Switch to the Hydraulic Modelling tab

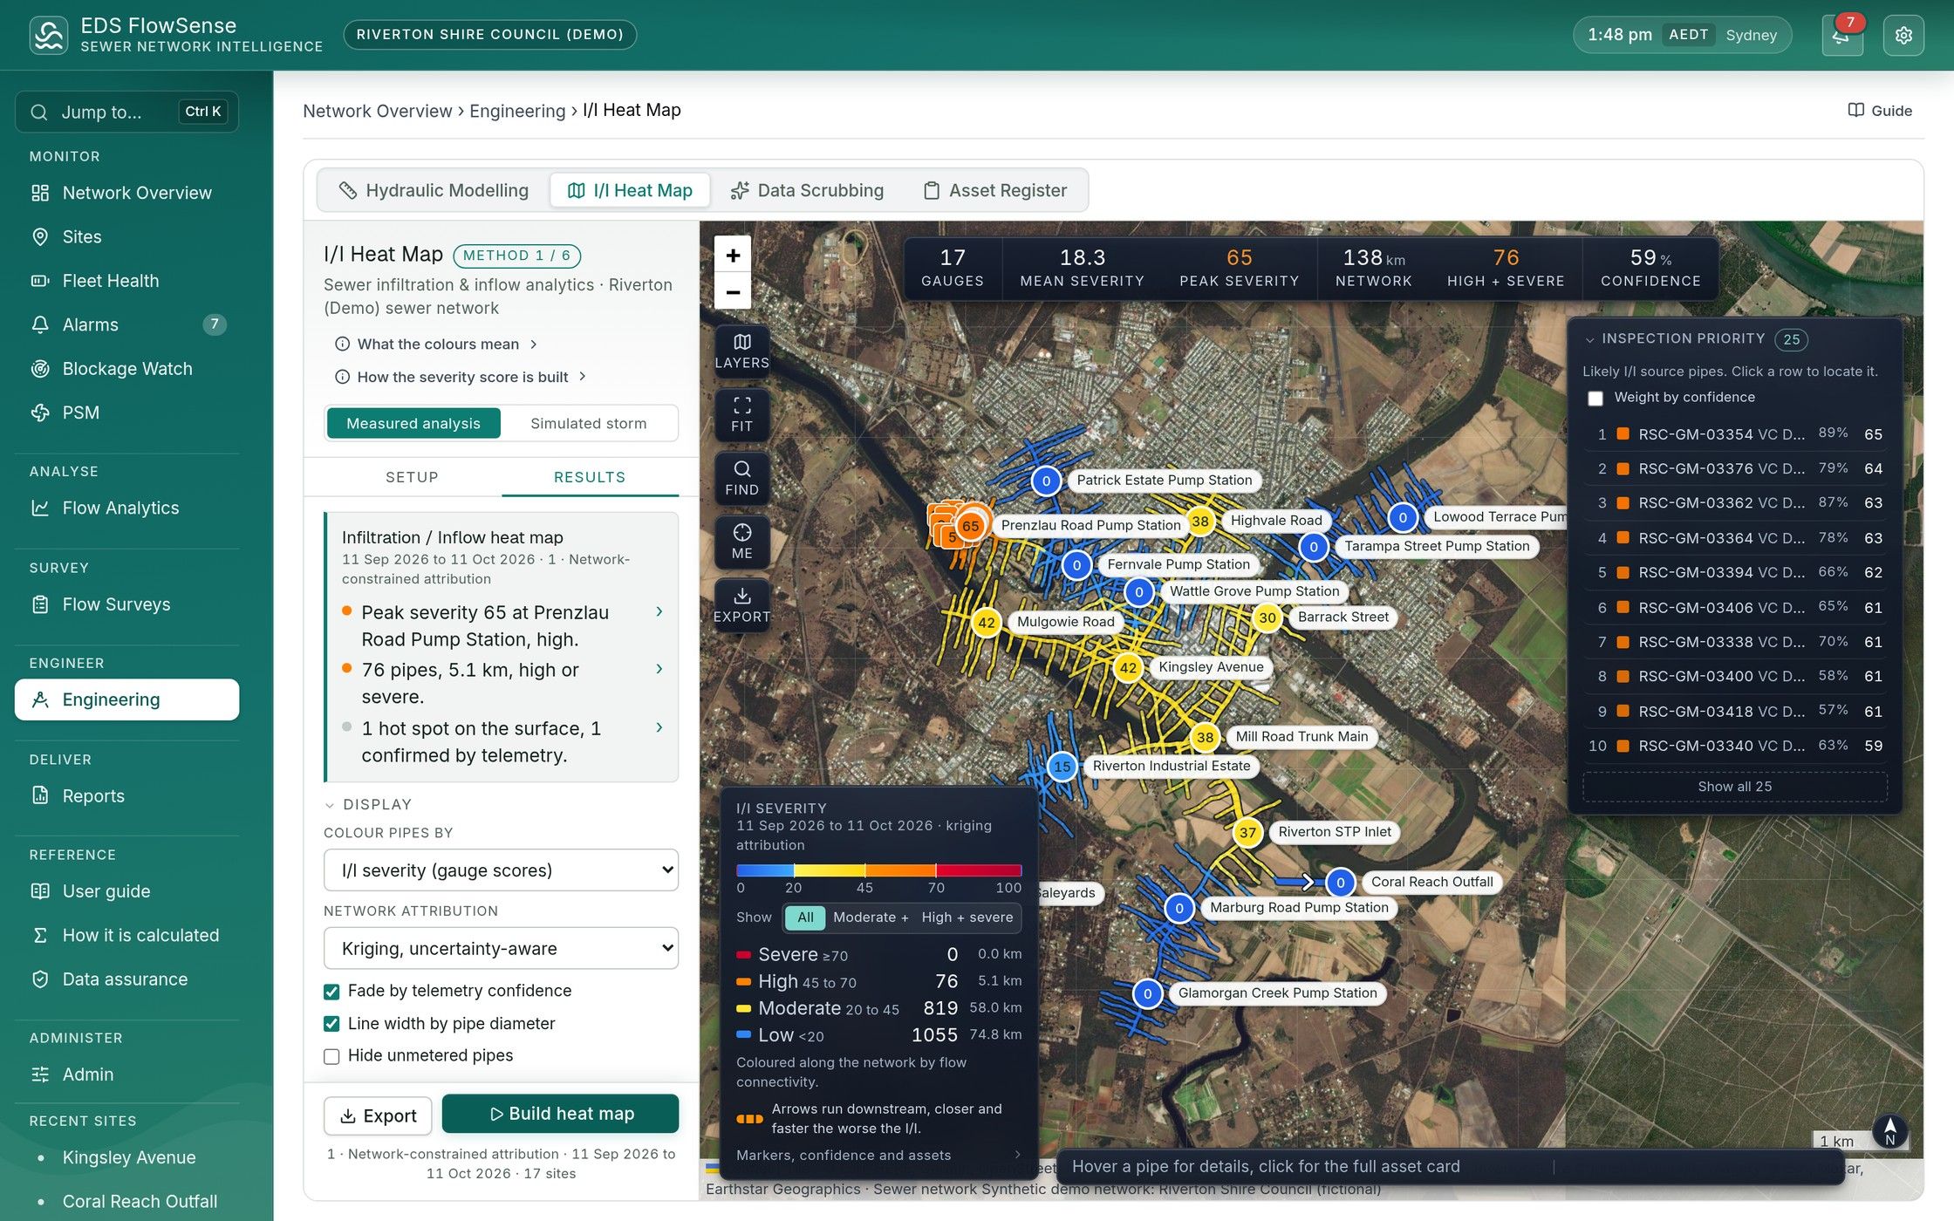click(x=434, y=190)
